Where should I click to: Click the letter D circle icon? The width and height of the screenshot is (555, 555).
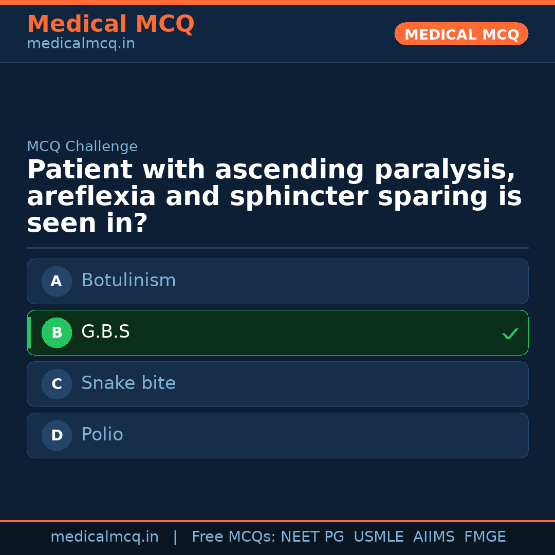(x=57, y=435)
